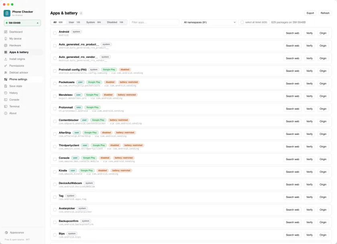The height and width of the screenshot is (244, 337).
Task: Tick the AfterShip row checkbox
Action: pos(55,134)
